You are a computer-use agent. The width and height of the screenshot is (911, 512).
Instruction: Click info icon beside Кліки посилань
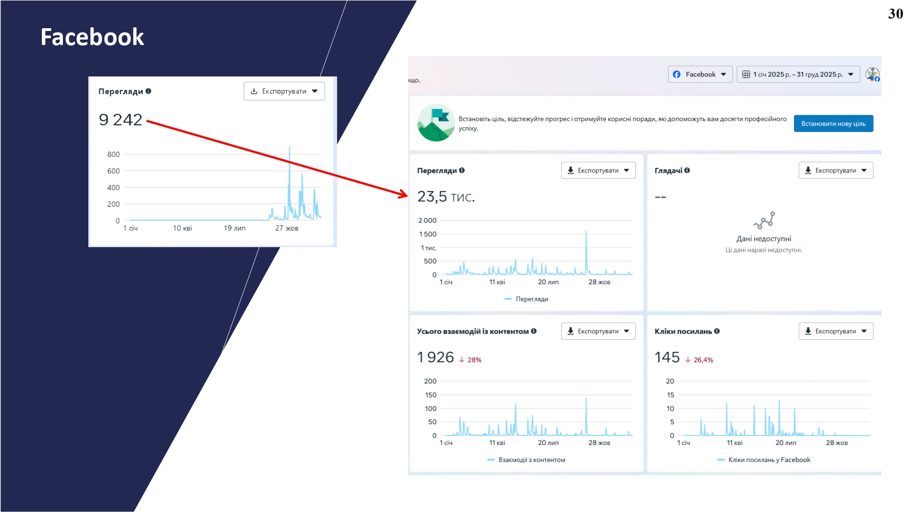[717, 331]
